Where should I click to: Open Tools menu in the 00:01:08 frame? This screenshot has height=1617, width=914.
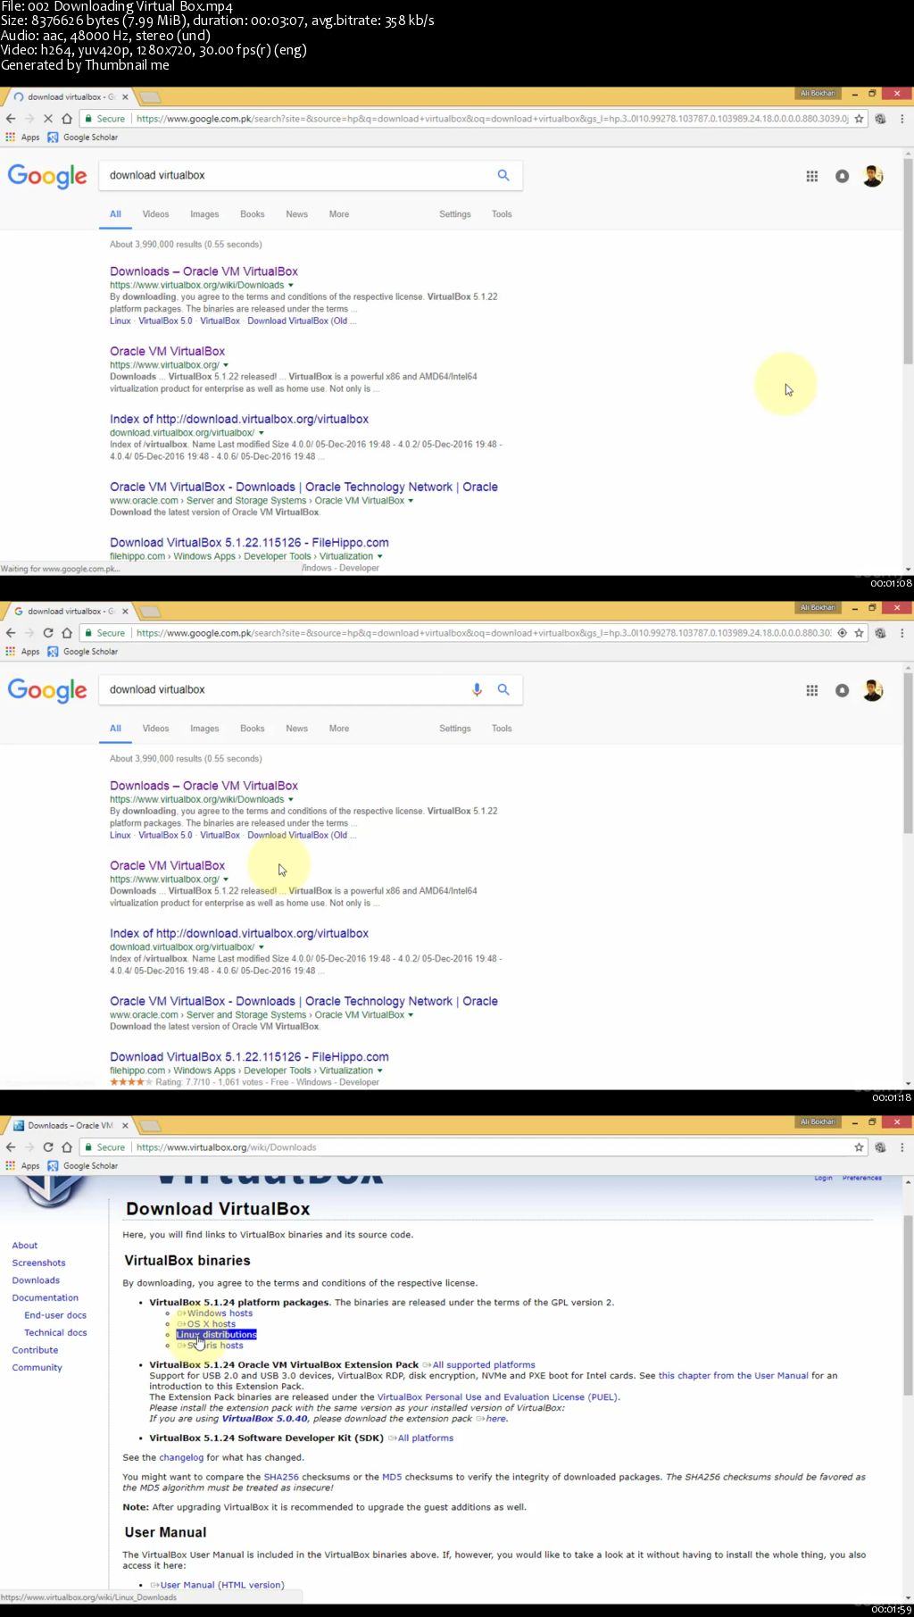click(x=502, y=214)
